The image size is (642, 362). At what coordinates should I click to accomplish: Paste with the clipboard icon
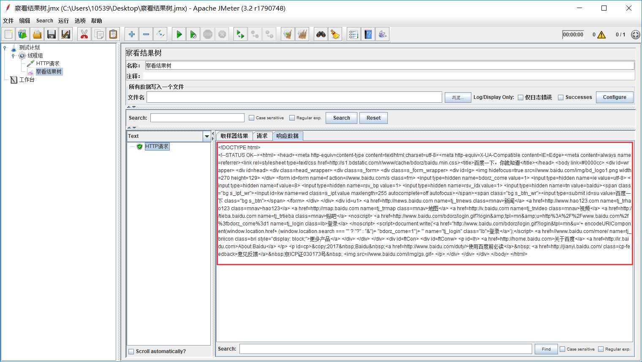[x=113, y=34]
